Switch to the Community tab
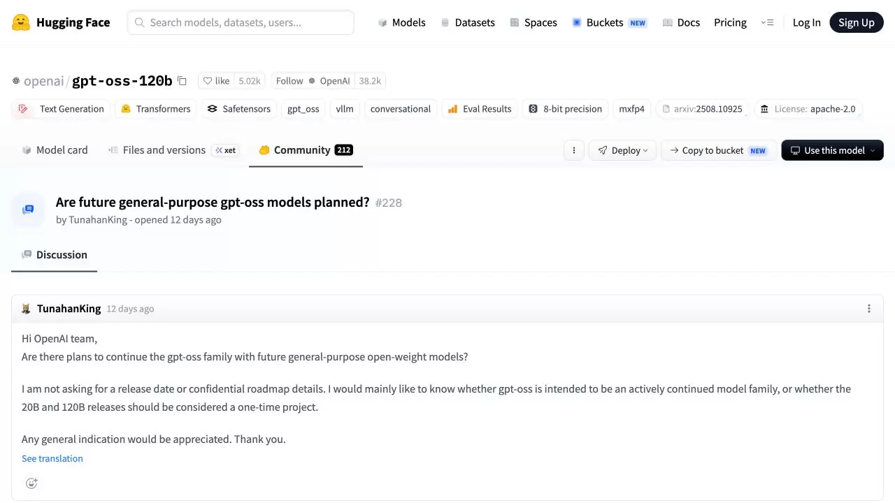 (306, 150)
